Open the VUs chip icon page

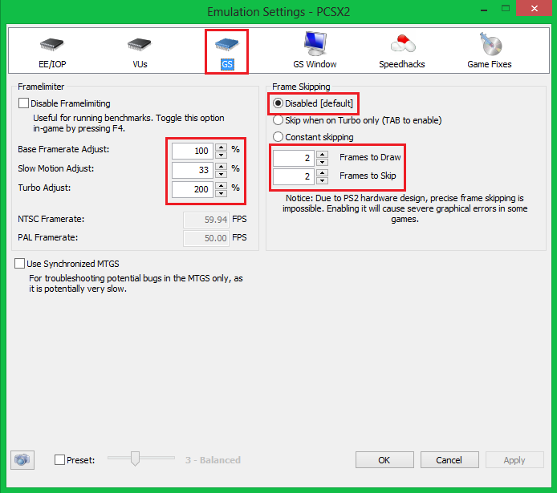tap(140, 44)
